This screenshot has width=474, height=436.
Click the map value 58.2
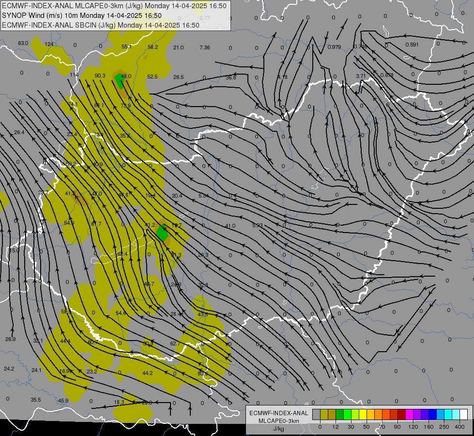click(153, 47)
